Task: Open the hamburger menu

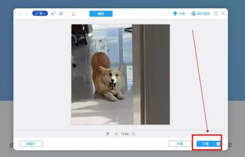Action: [216, 14]
